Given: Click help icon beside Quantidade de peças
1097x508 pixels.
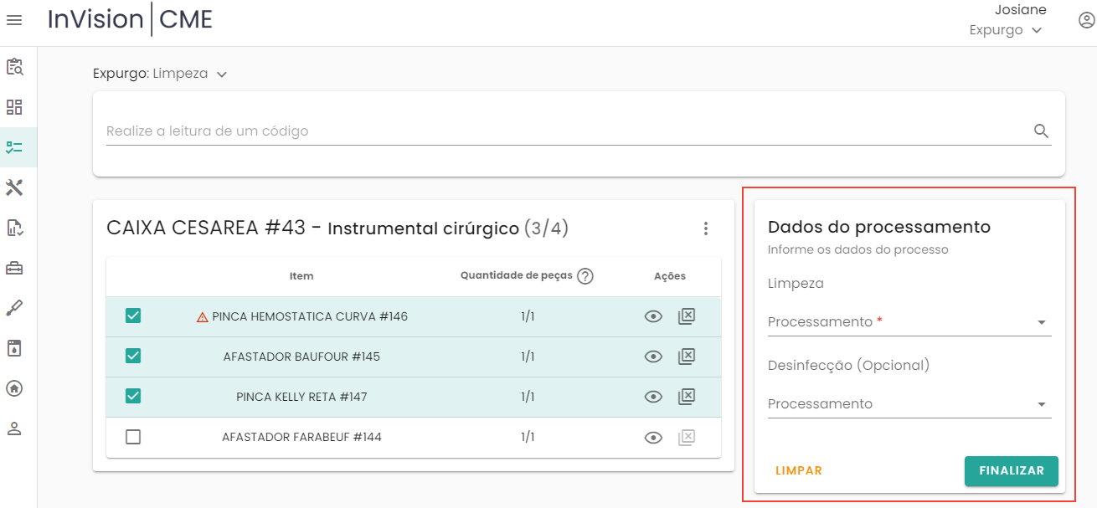Looking at the screenshot, I should [585, 276].
